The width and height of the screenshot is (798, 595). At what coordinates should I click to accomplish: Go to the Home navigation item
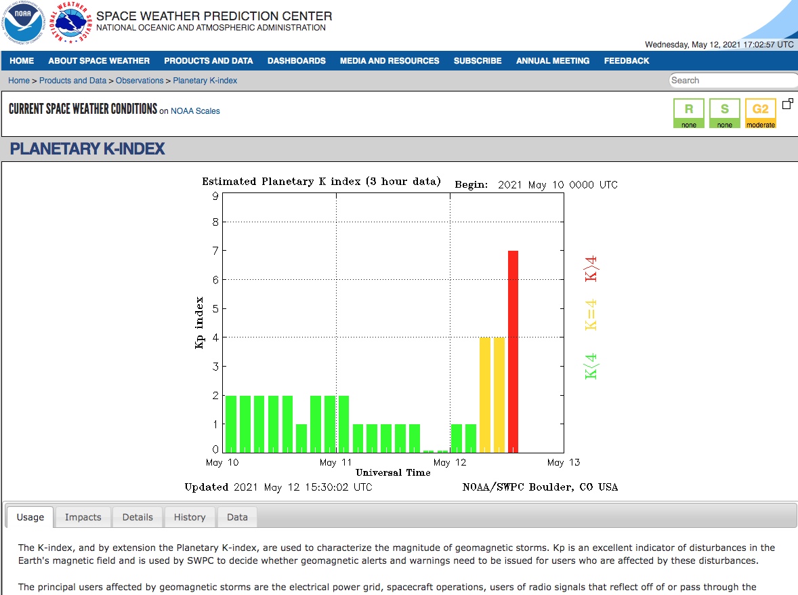pyautogui.click(x=22, y=61)
